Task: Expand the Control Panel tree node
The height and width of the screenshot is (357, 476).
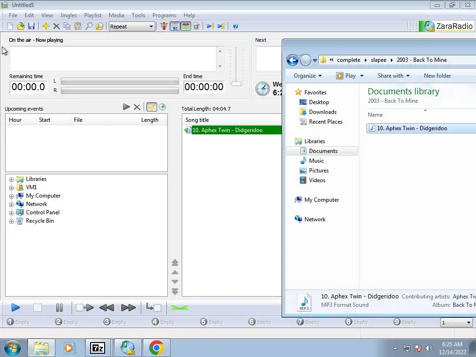Action: pyautogui.click(x=11, y=213)
